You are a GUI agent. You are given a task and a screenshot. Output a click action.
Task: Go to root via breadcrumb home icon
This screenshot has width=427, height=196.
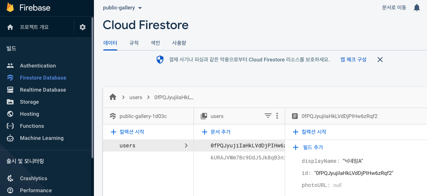pos(113,97)
